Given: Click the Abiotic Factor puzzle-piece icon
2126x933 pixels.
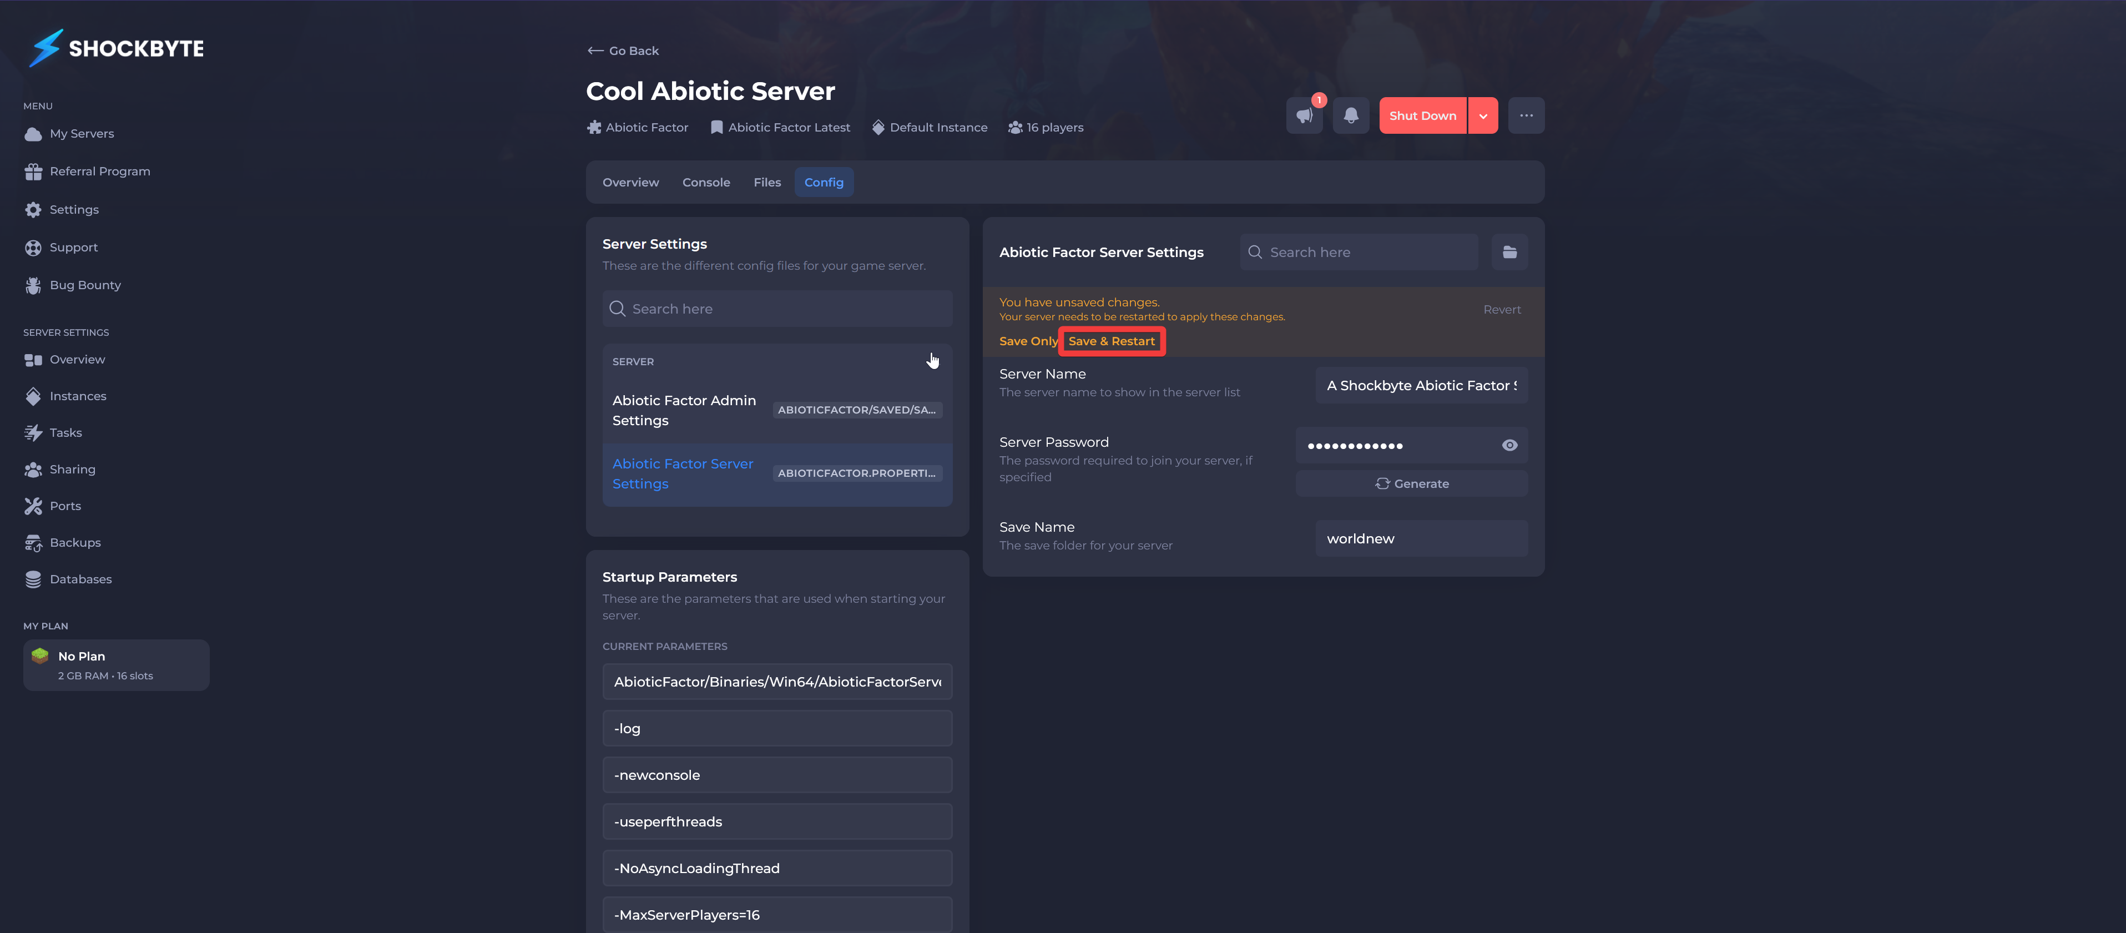Looking at the screenshot, I should click(594, 127).
